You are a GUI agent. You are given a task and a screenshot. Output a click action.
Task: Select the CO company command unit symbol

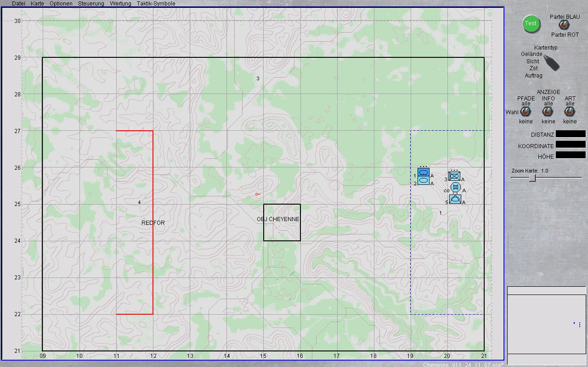click(x=455, y=188)
